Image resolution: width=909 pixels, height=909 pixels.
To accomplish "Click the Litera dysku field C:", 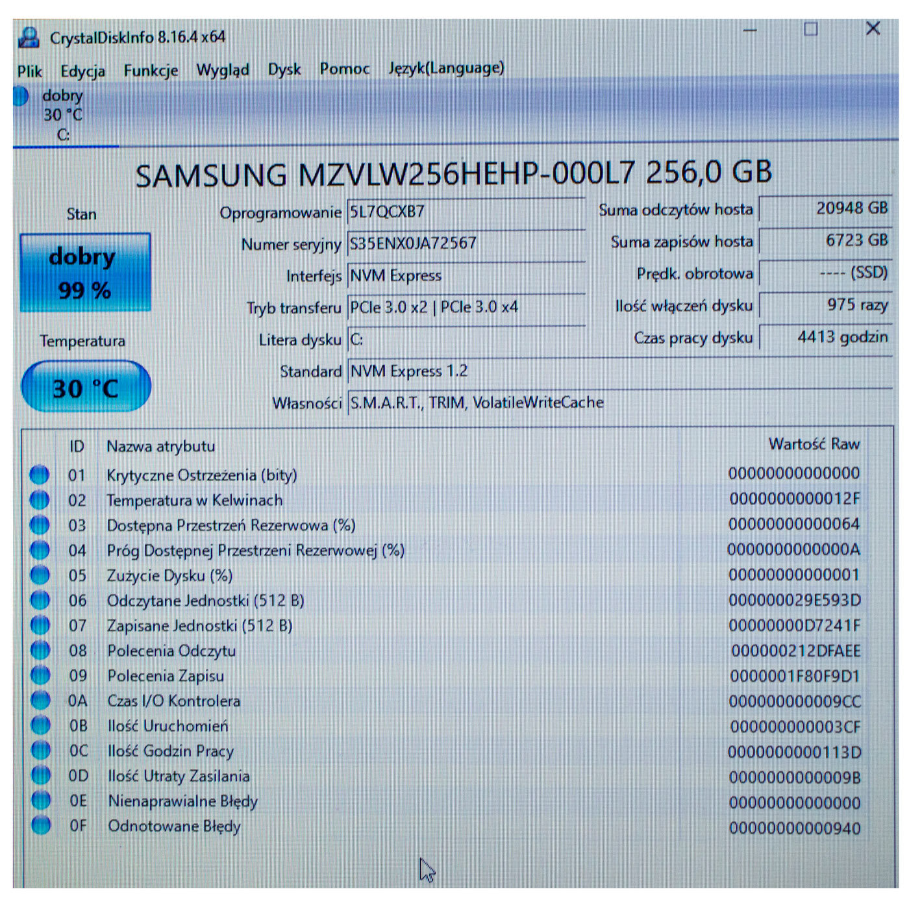I will click(466, 339).
